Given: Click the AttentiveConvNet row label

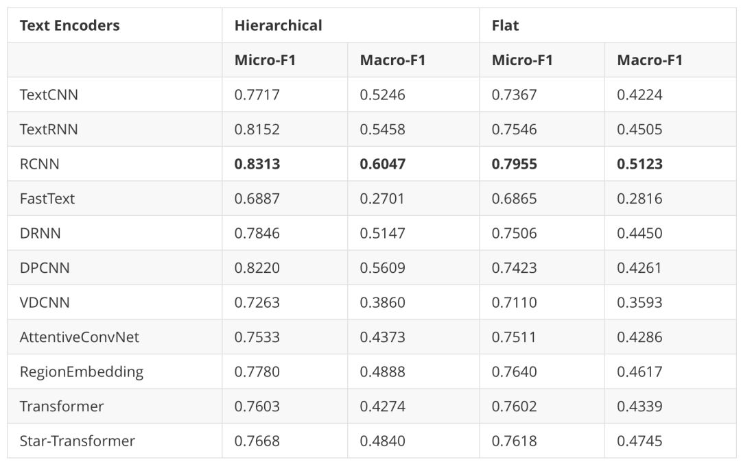Looking at the screenshot, I should point(80,337).
